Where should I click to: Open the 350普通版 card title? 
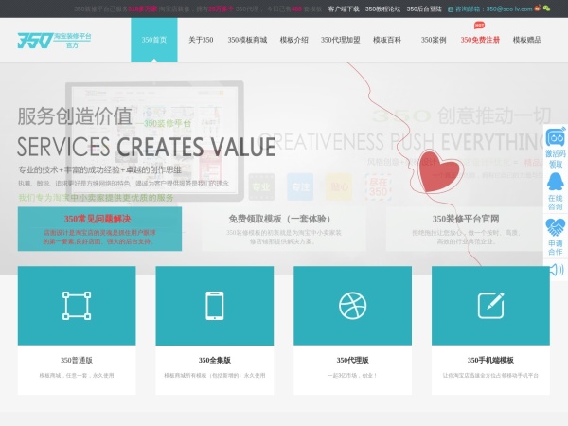point(77,360)
